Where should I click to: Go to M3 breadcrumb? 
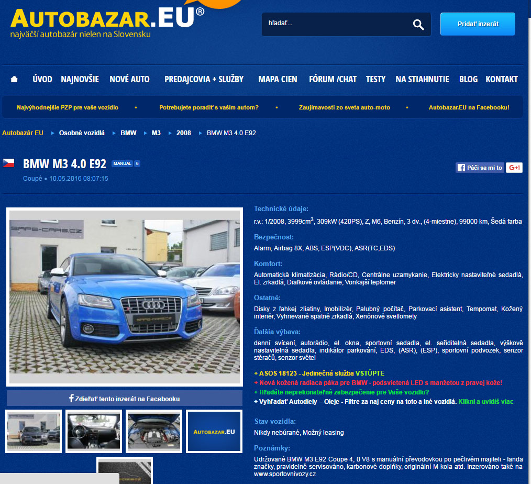[x=156, y=133]
